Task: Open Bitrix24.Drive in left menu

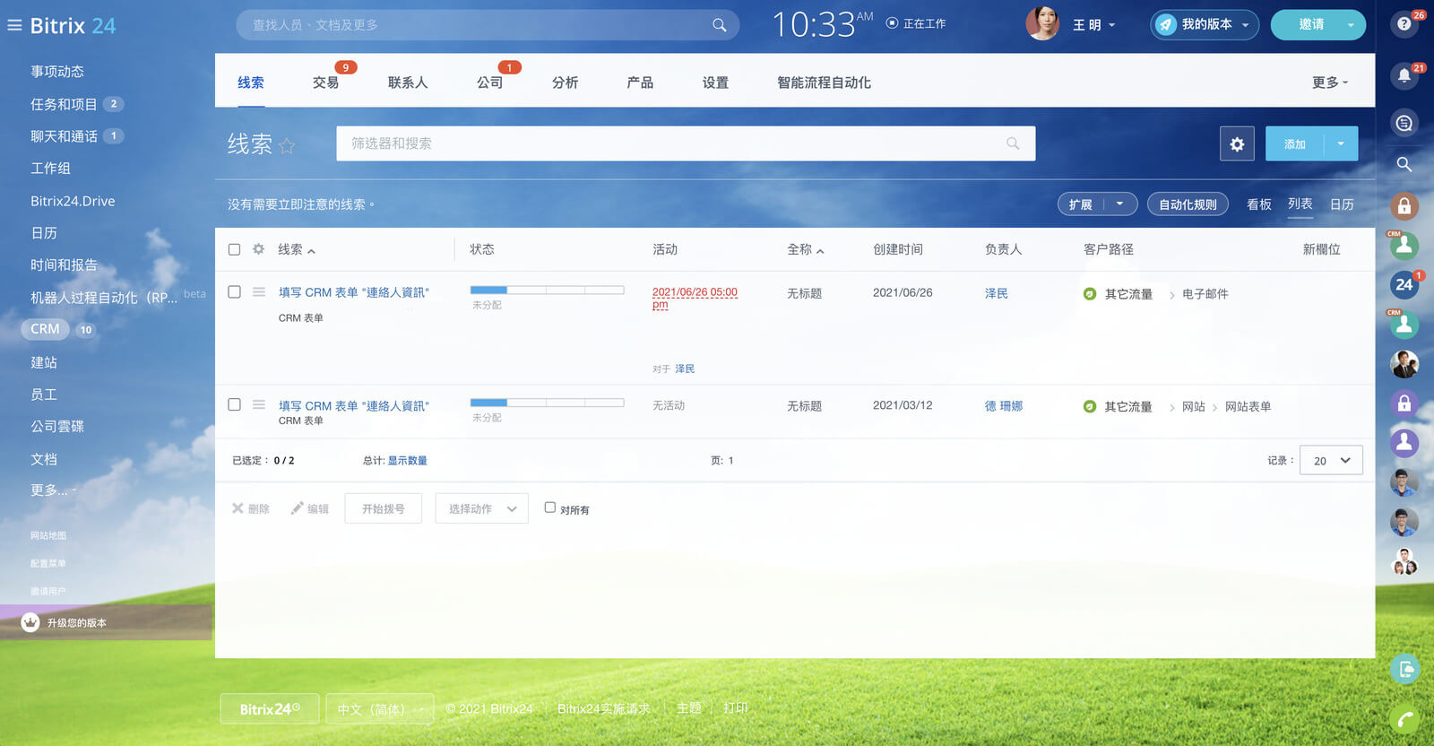Action: 73,201
